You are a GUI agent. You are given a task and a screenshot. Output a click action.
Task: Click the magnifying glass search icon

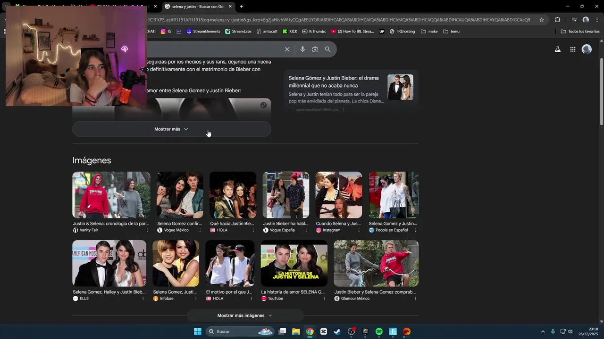327,49
